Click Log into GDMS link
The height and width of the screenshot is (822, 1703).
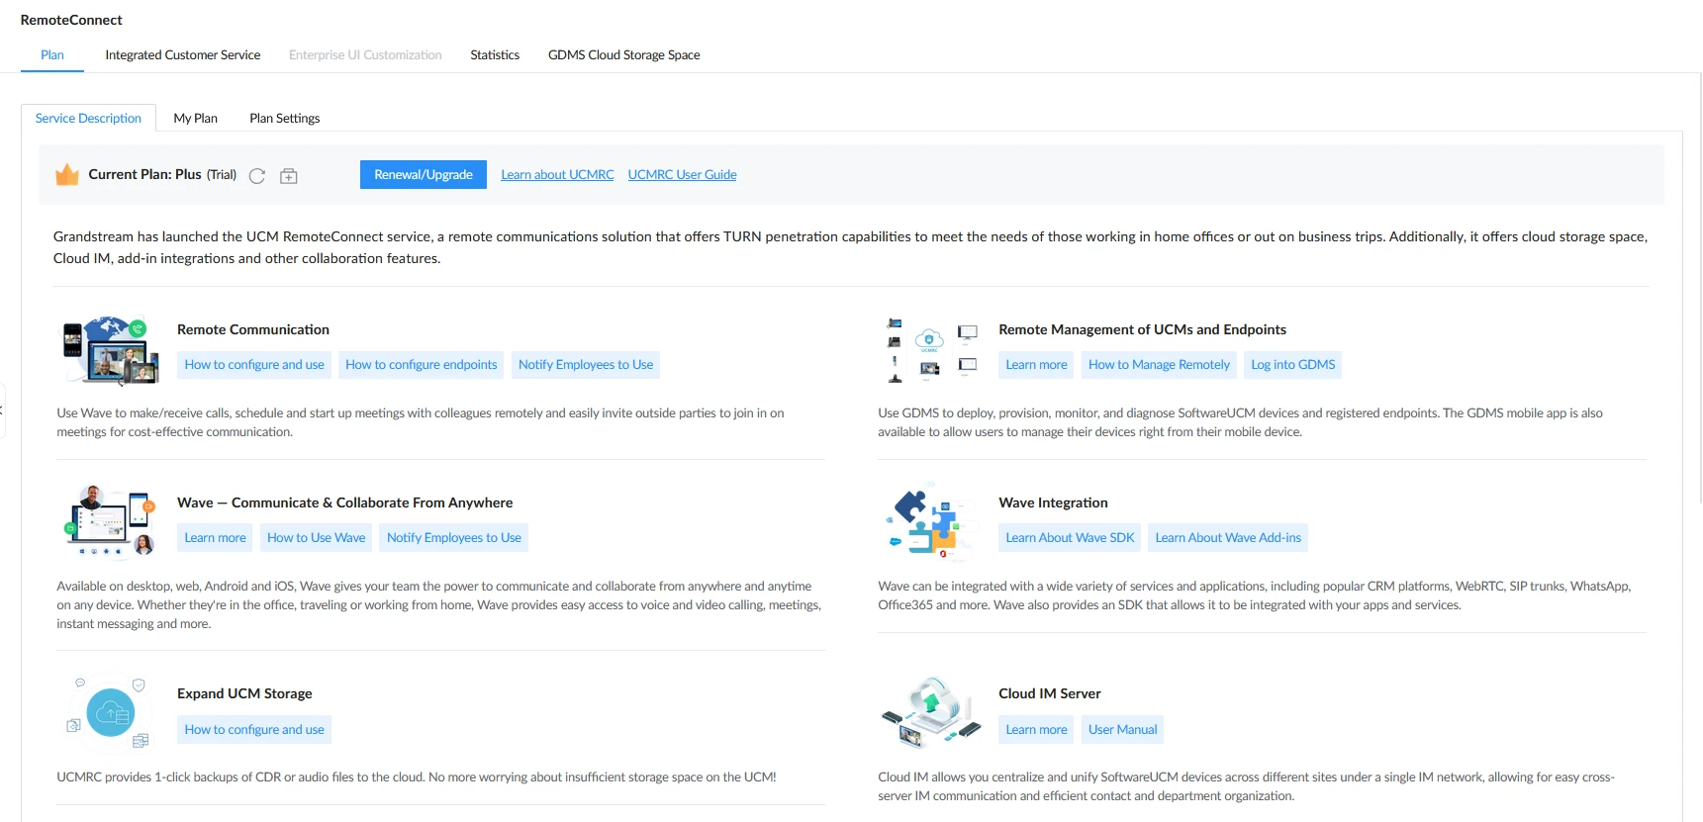[x=1293, y=365]
